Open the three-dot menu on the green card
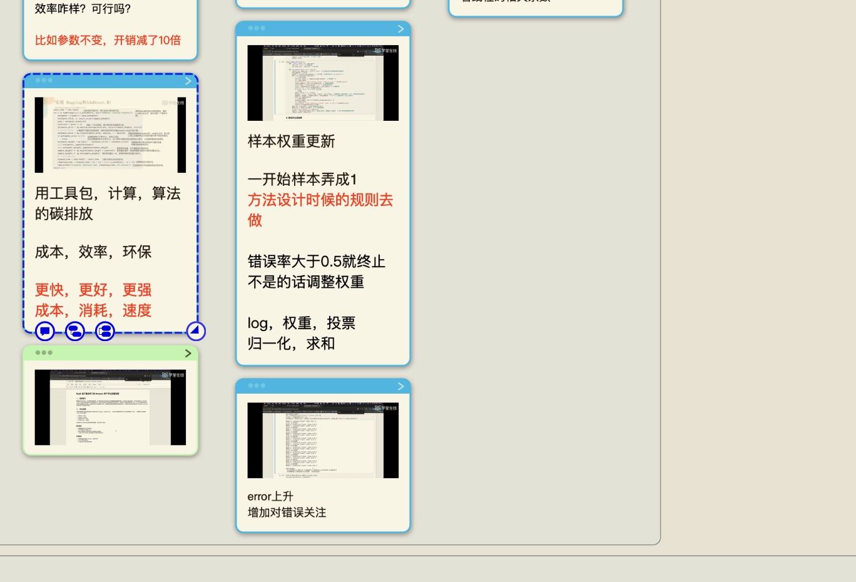The height and width of the screenshot is (582, 856). tap(44, 353)
